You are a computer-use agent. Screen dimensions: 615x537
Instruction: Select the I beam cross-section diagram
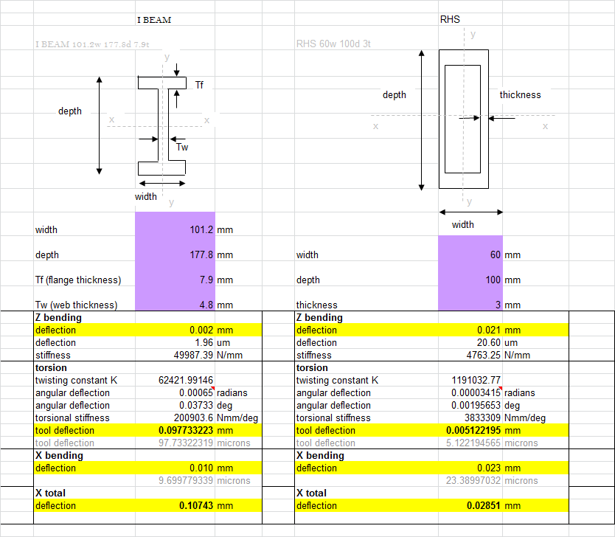(161, 125)
